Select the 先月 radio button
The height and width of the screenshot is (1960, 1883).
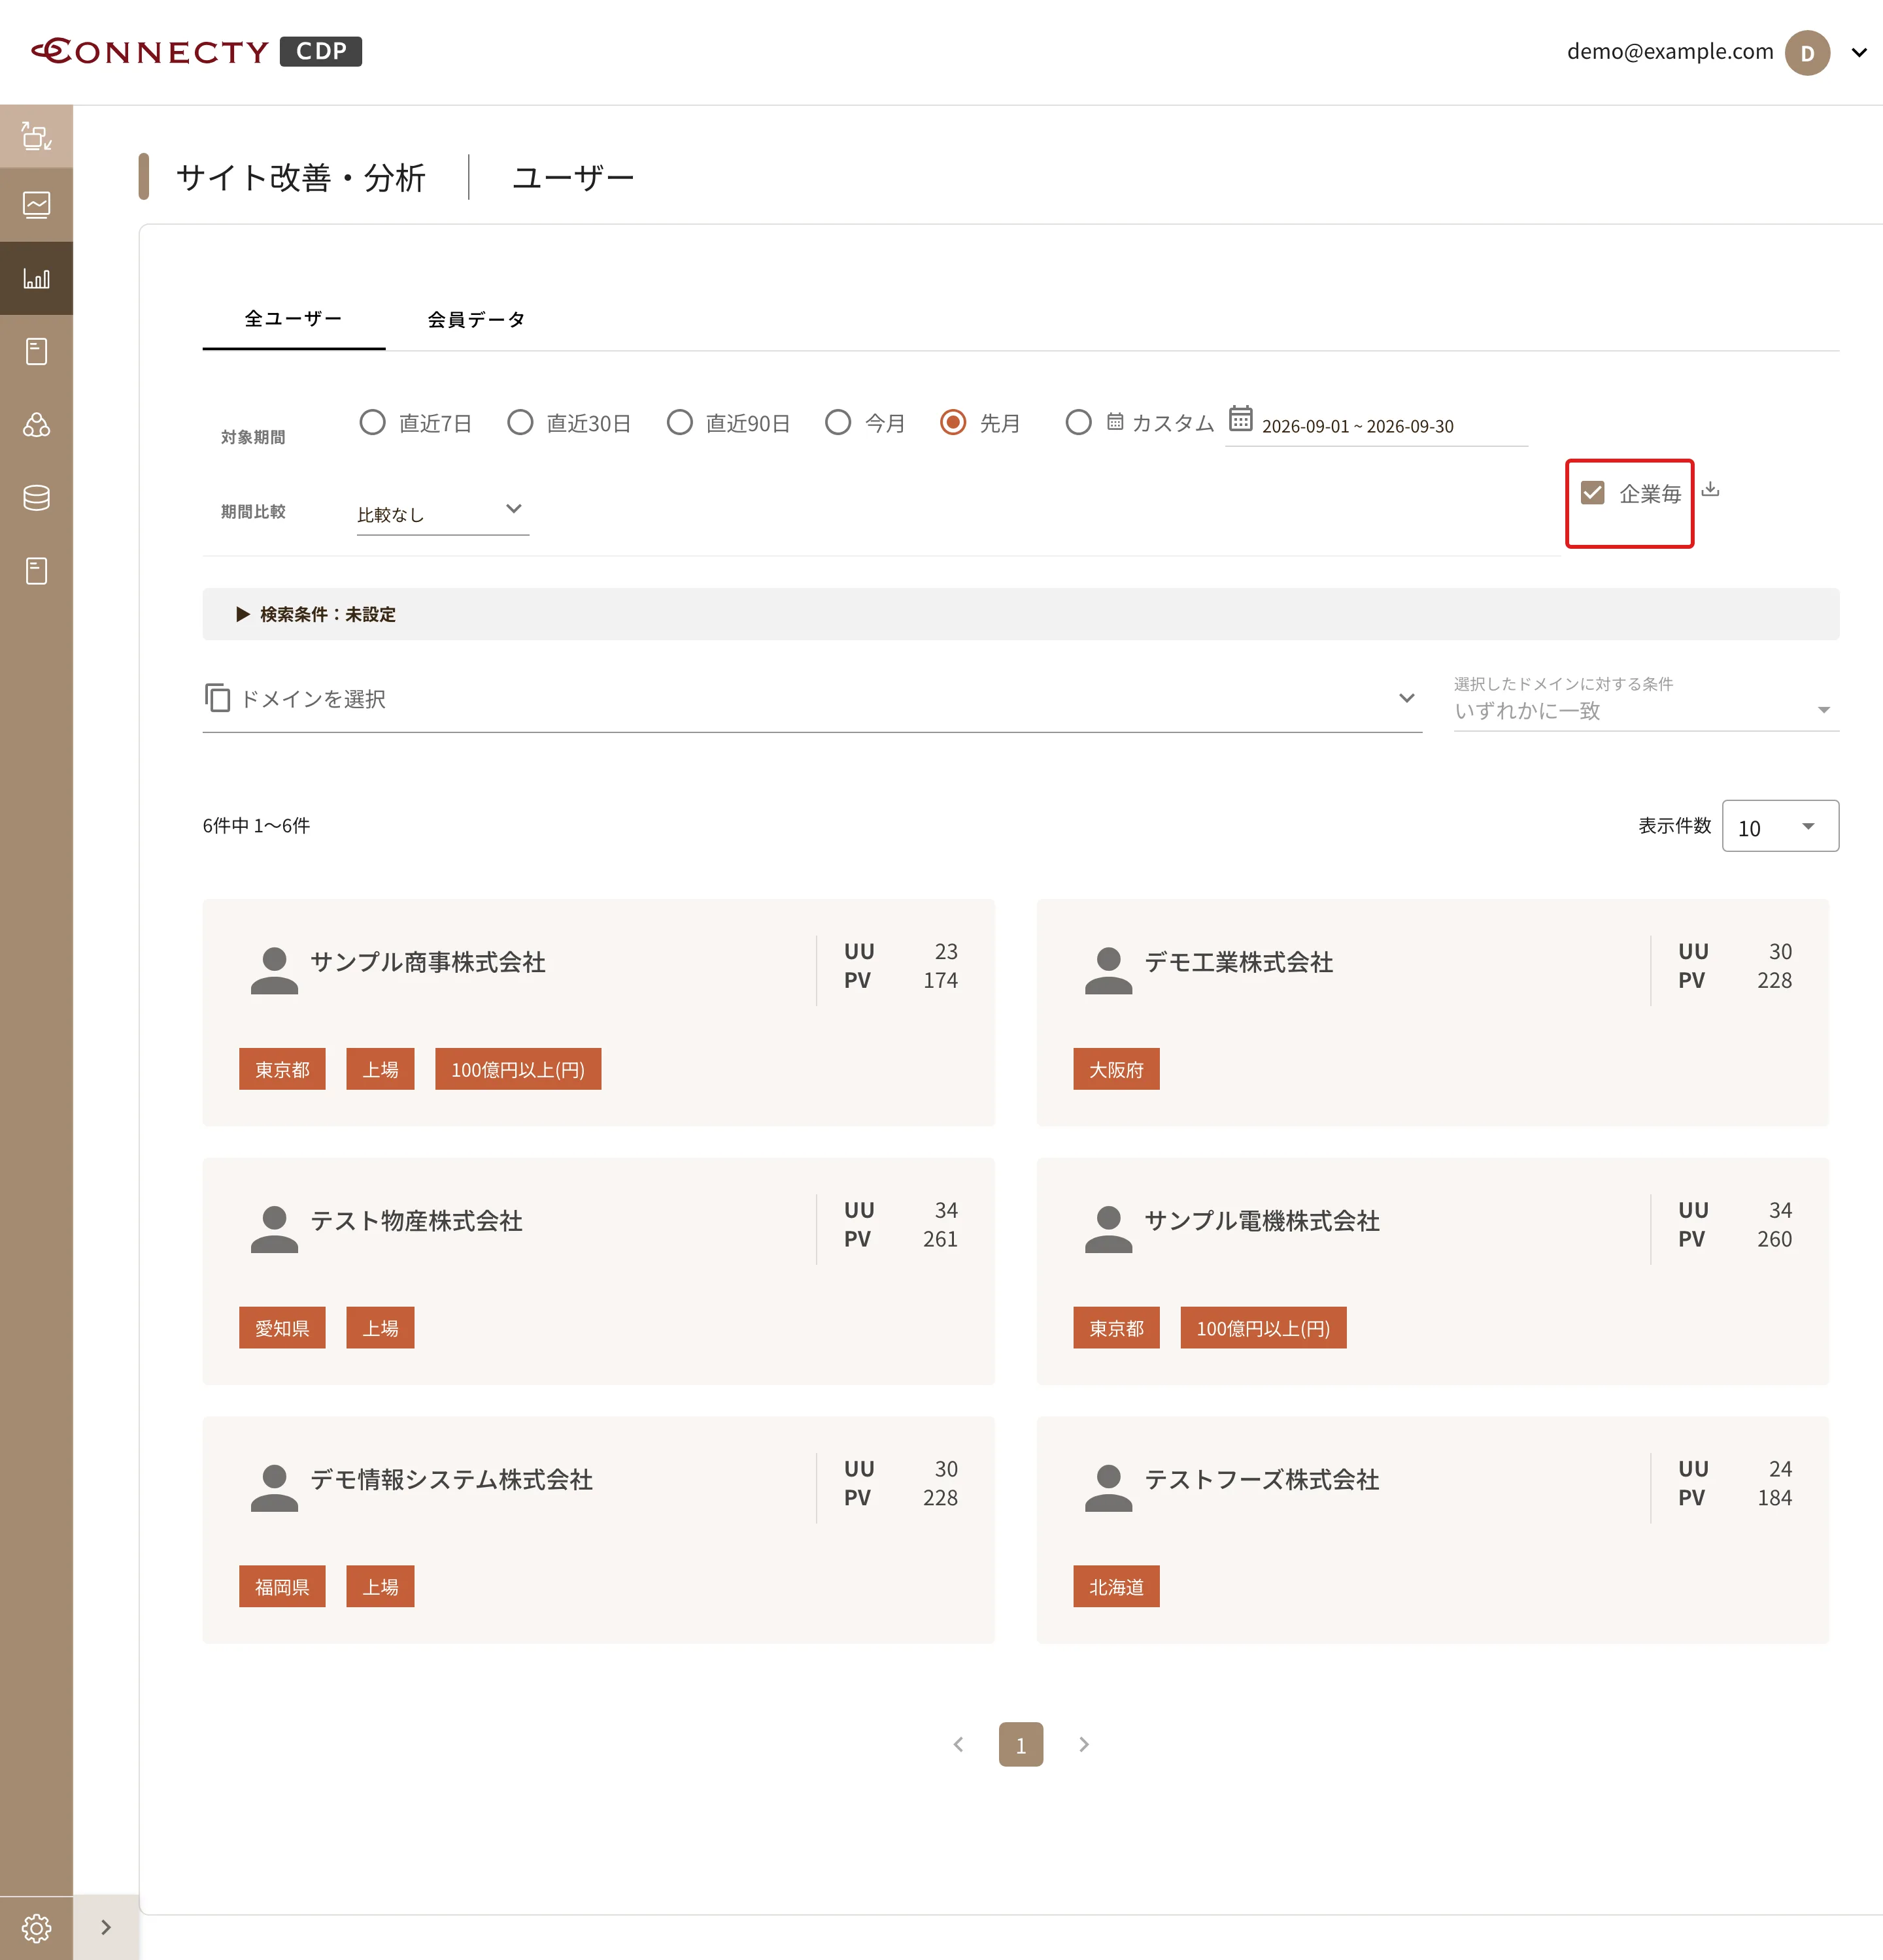[x=953, y=422]
